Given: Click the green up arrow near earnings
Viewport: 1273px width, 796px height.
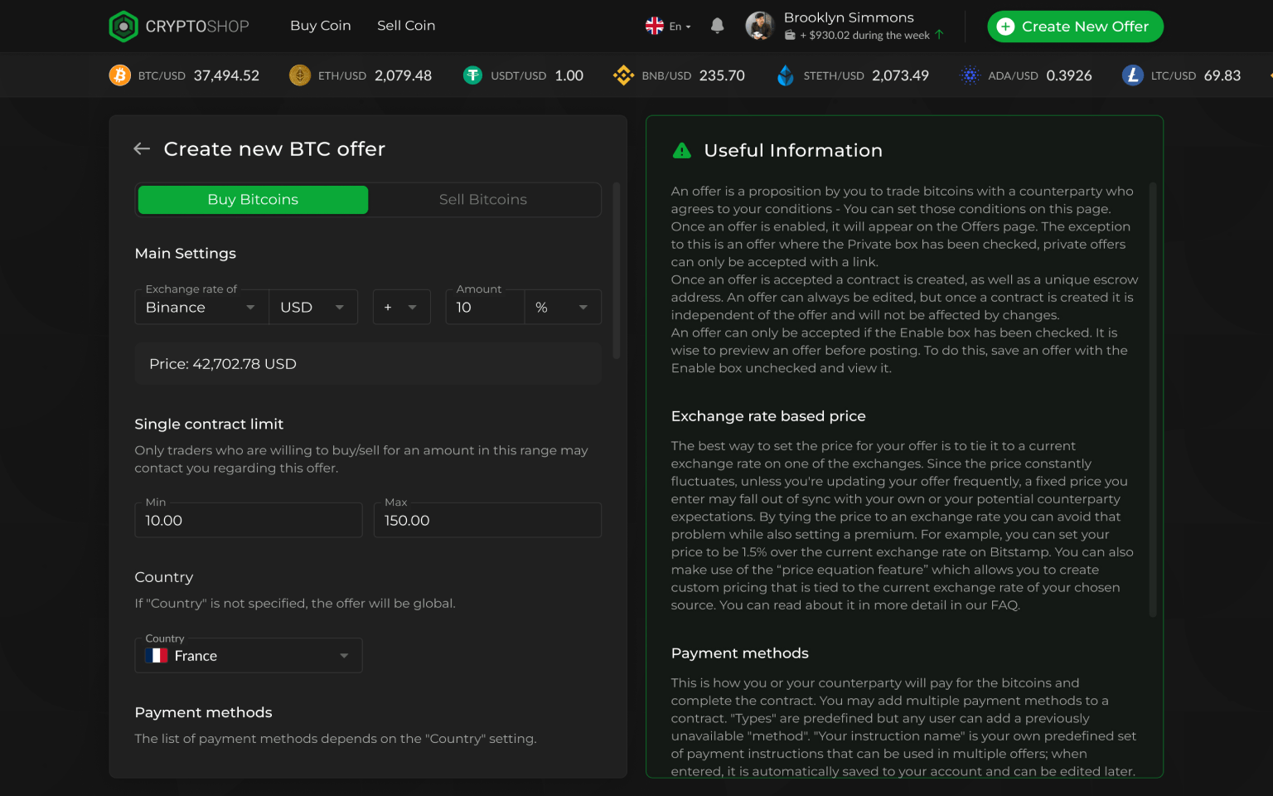Looking at the screenshot, I should [939, 35].
